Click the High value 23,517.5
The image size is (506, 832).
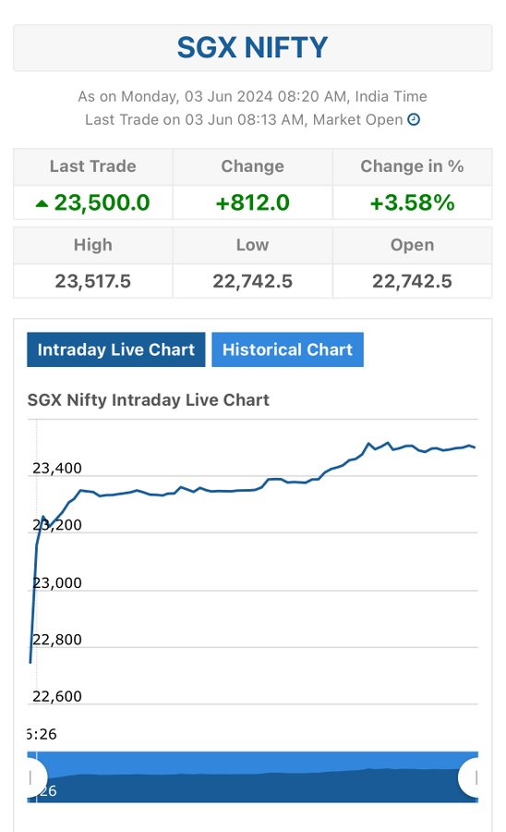click(92, 281)
